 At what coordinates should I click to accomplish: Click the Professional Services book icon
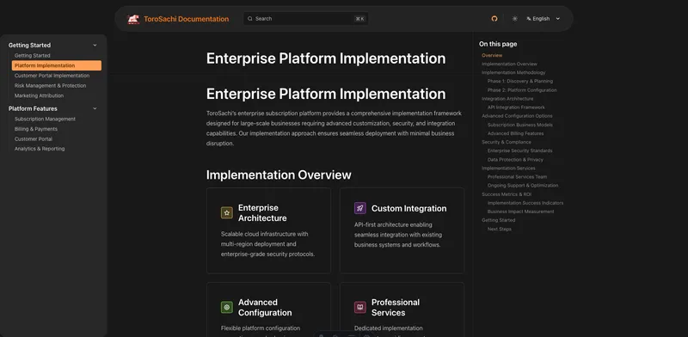click(360, 307)
